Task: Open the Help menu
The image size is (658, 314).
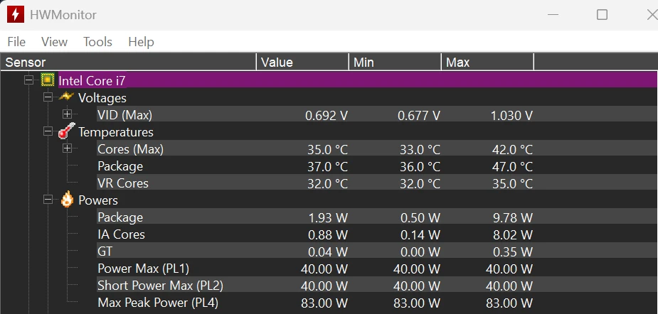Action: 141,42
